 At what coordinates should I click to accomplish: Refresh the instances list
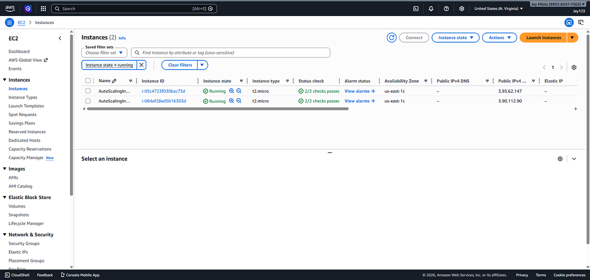click(x=392, y=38)
